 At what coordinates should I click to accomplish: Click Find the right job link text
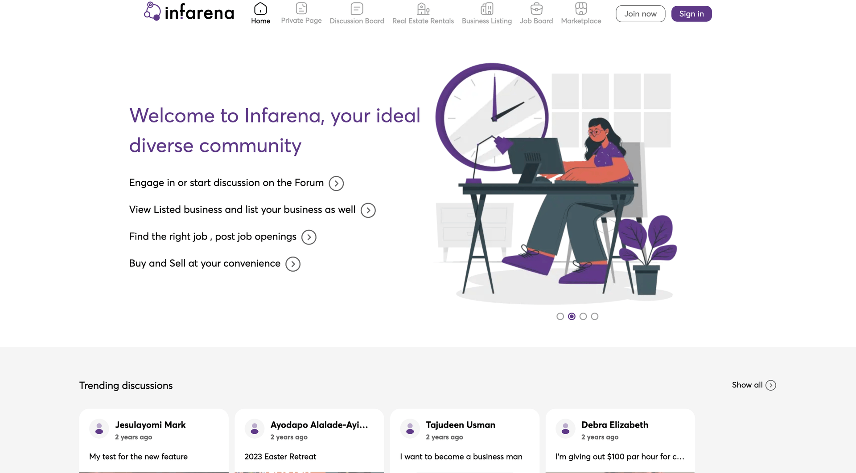213,236
